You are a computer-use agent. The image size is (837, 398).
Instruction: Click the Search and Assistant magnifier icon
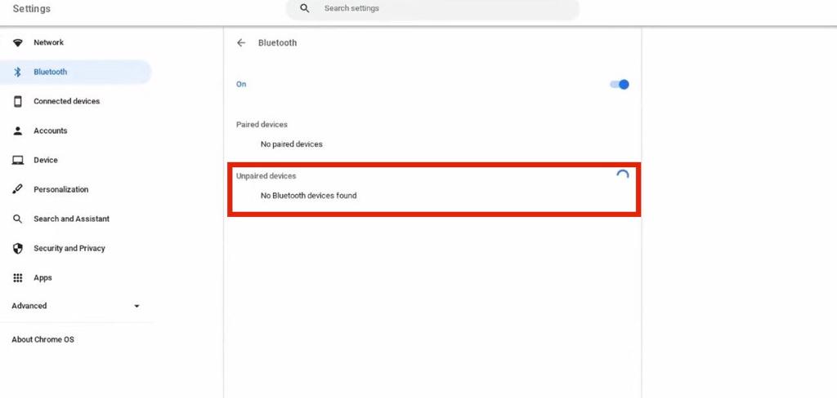point(18,219)
